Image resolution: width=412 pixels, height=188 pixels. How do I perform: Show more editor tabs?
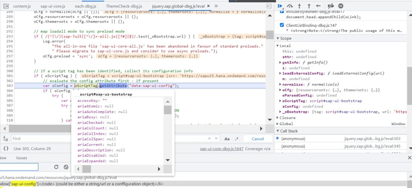coord(216,6)
